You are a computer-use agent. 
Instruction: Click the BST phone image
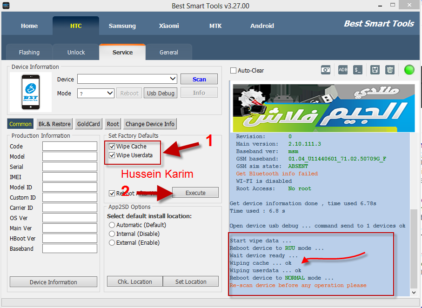point(30,92)
